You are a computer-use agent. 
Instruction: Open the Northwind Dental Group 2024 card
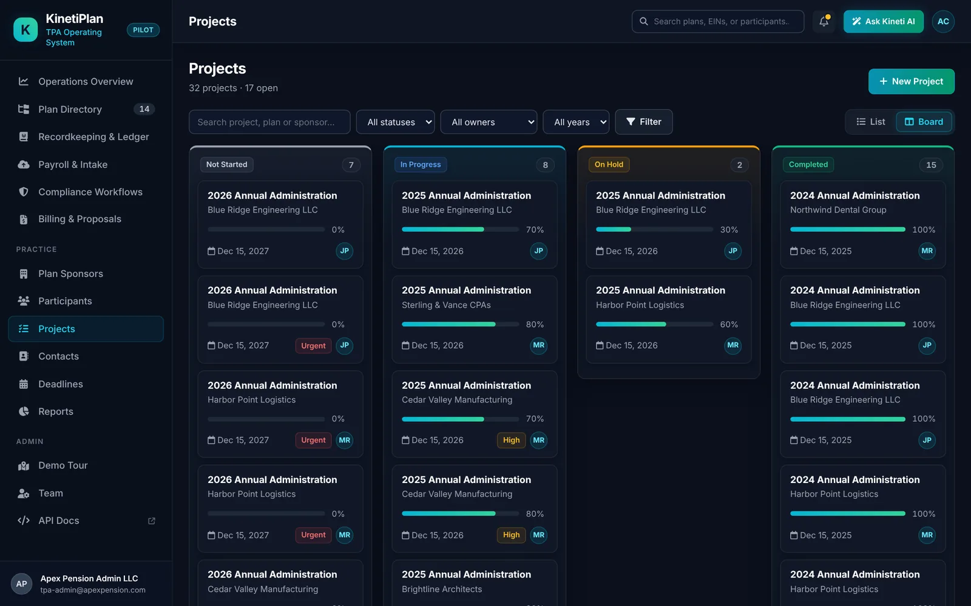coord(863,224)
